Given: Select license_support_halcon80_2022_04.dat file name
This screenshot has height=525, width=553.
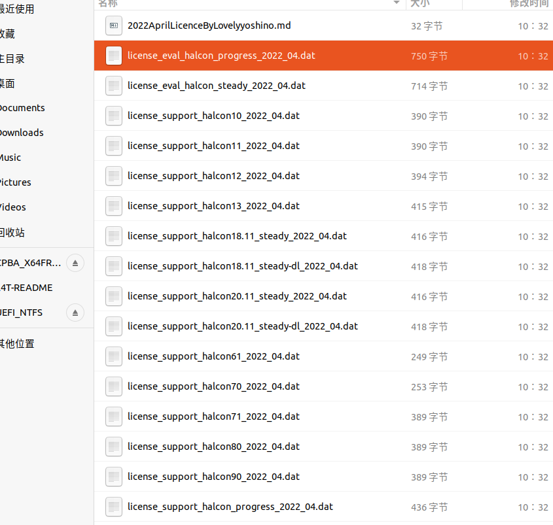Looking at the screenshot, I should click(x=213, y=447).
